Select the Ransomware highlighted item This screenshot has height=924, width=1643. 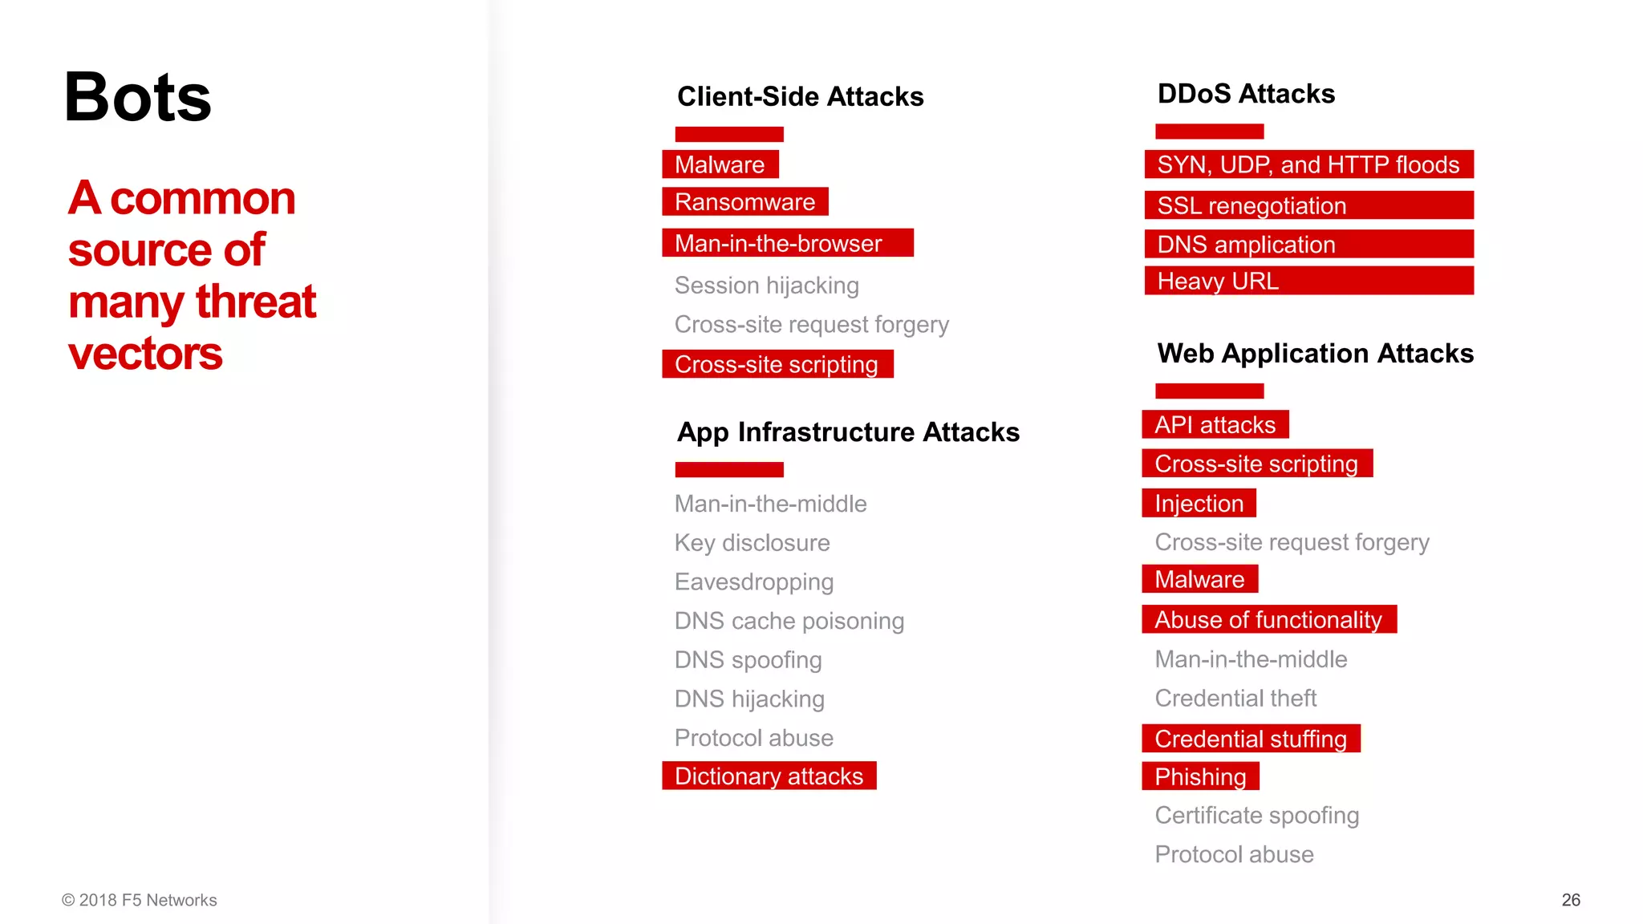coord(744,201)
